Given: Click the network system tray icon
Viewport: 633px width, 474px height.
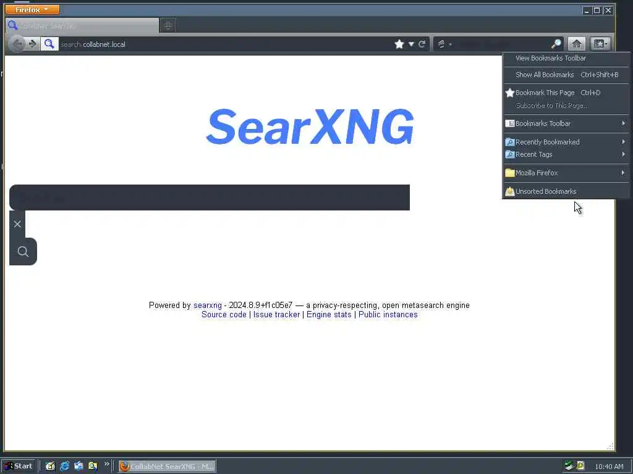Looking at the screenshot, I should click(x=569, y=466).
